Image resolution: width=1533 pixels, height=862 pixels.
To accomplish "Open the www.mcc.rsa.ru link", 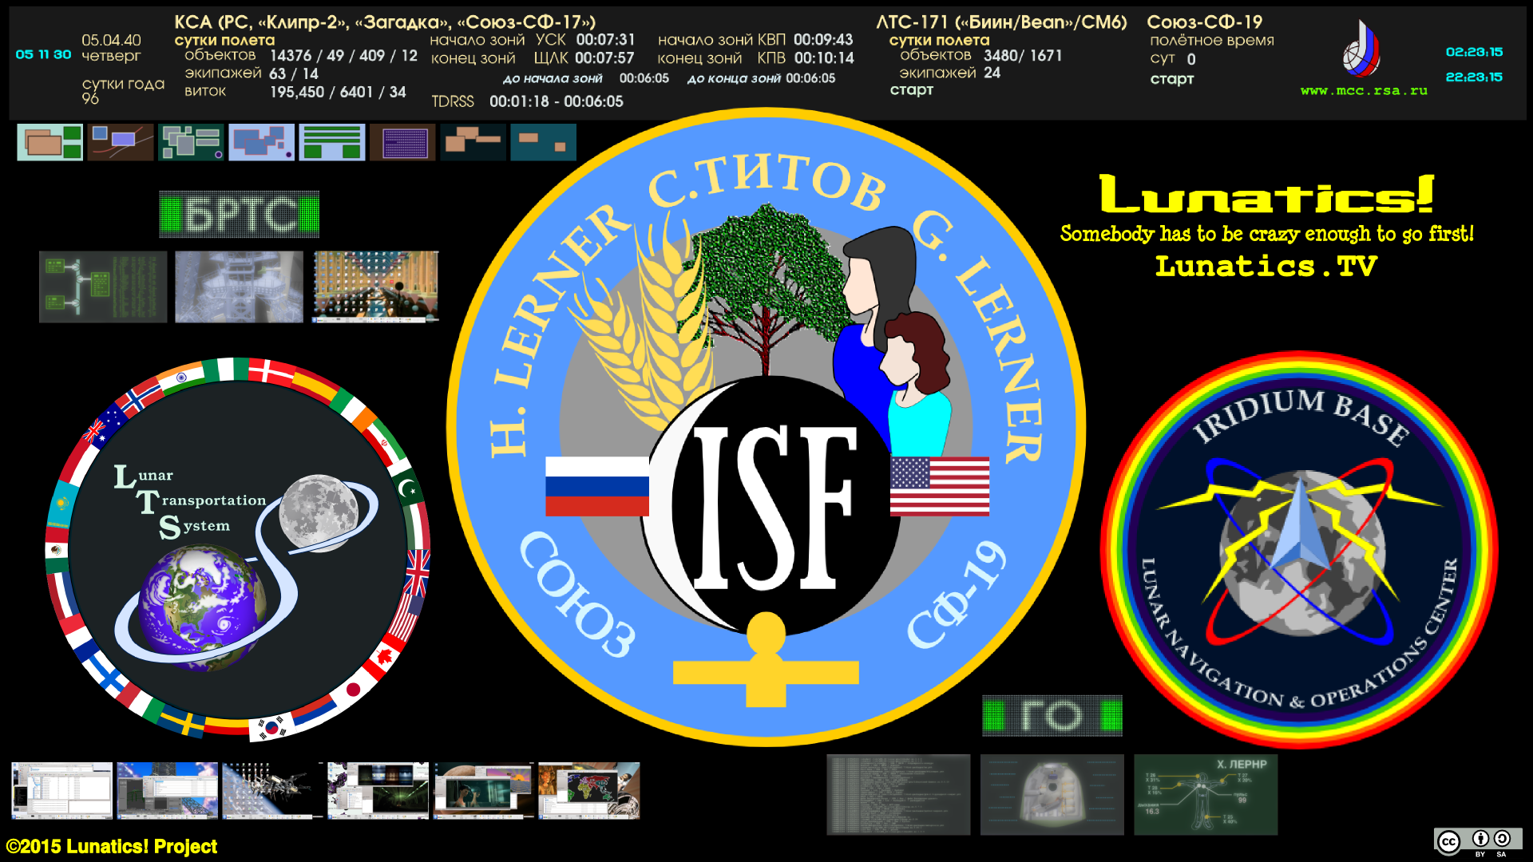I will 1364,91.
